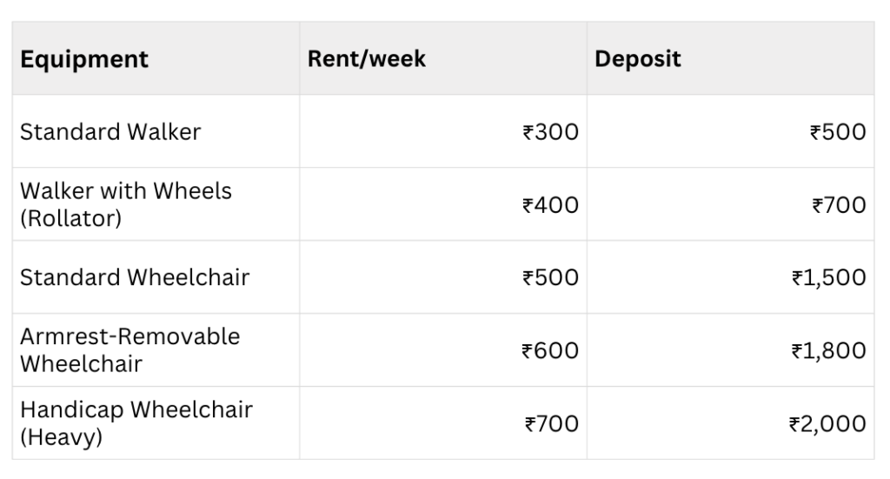This screenshot has width=890, height=479.
Task: Click the ₹700 rent for Handicap Wheelchair
Action: [x=551, y=423]
